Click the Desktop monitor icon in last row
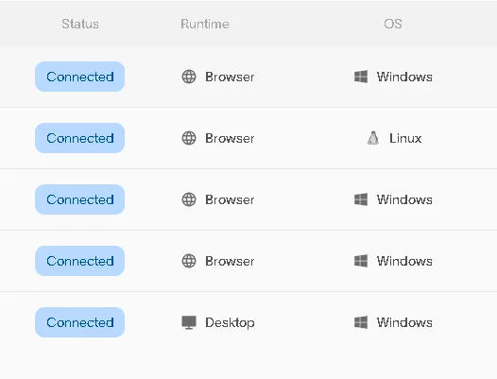Viewport: 497px width, 379px height. tap(189, 322)
